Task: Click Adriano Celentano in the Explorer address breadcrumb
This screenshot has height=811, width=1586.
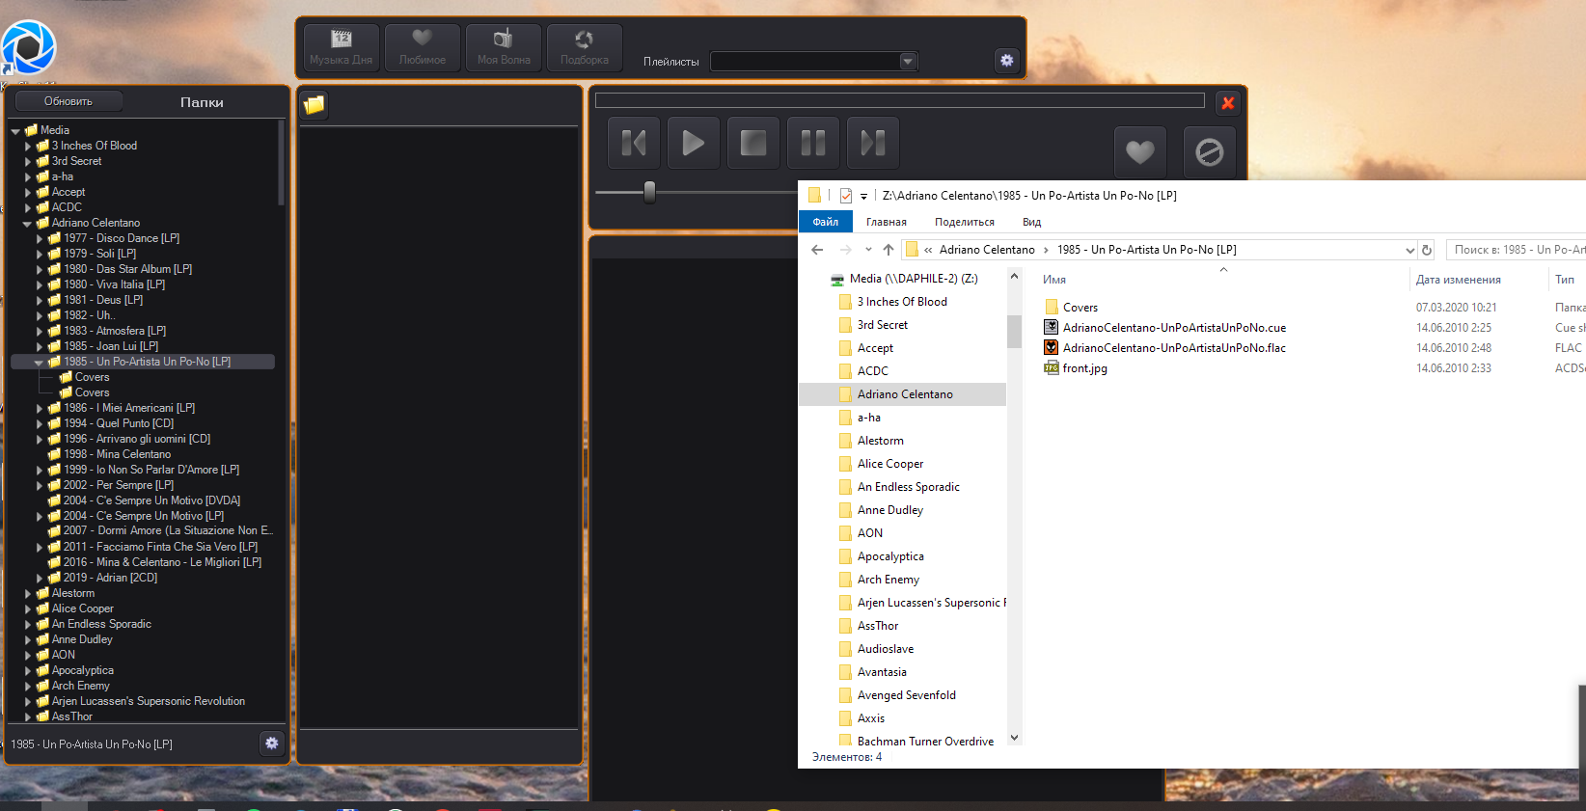Action: (x=987, y=250)
